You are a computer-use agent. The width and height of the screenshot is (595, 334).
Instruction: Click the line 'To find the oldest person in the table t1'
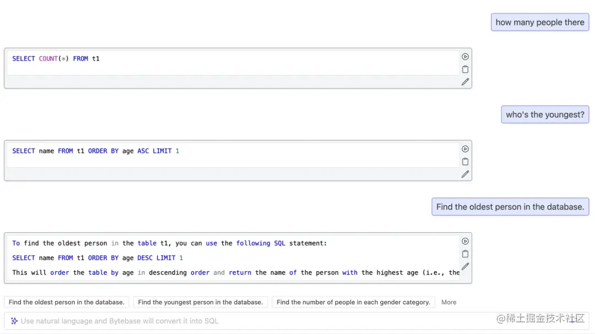coord(169,243)
